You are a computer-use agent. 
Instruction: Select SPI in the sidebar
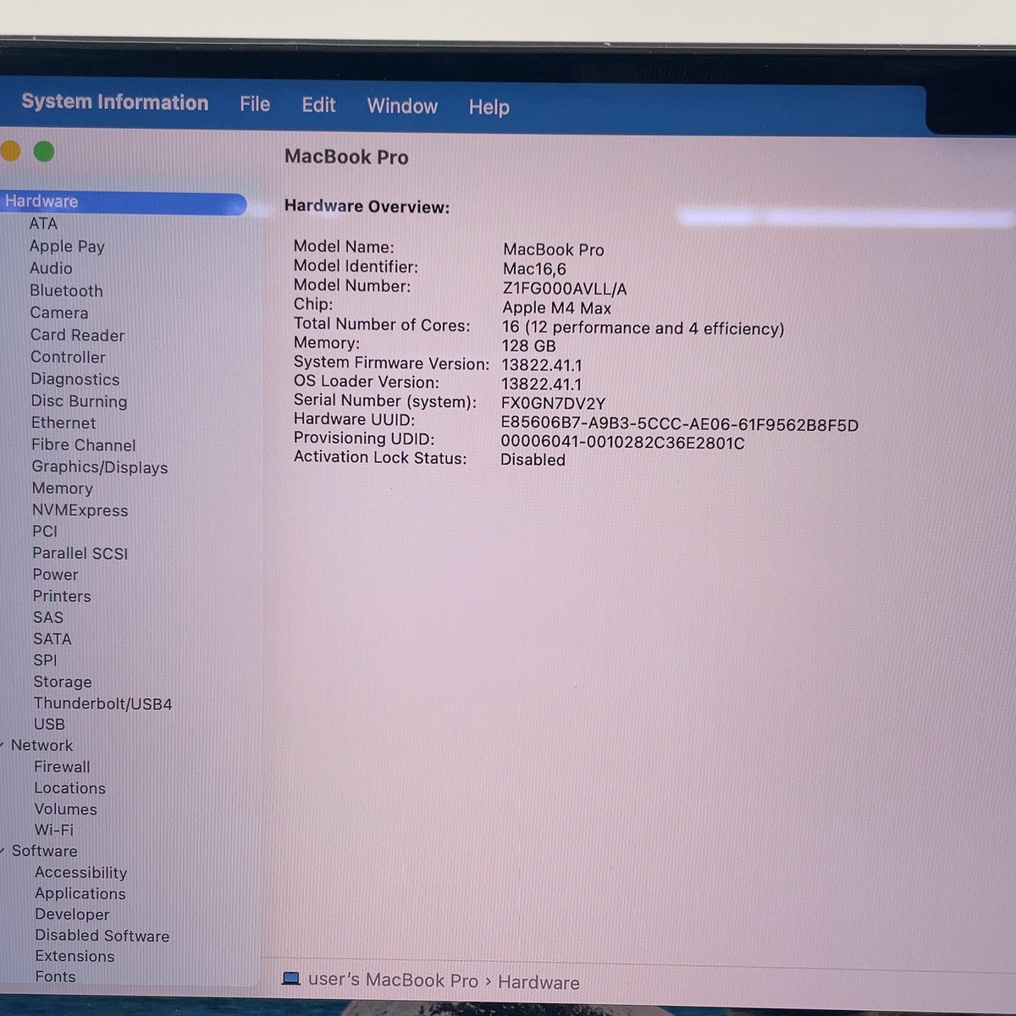click(x=46, y=660)
